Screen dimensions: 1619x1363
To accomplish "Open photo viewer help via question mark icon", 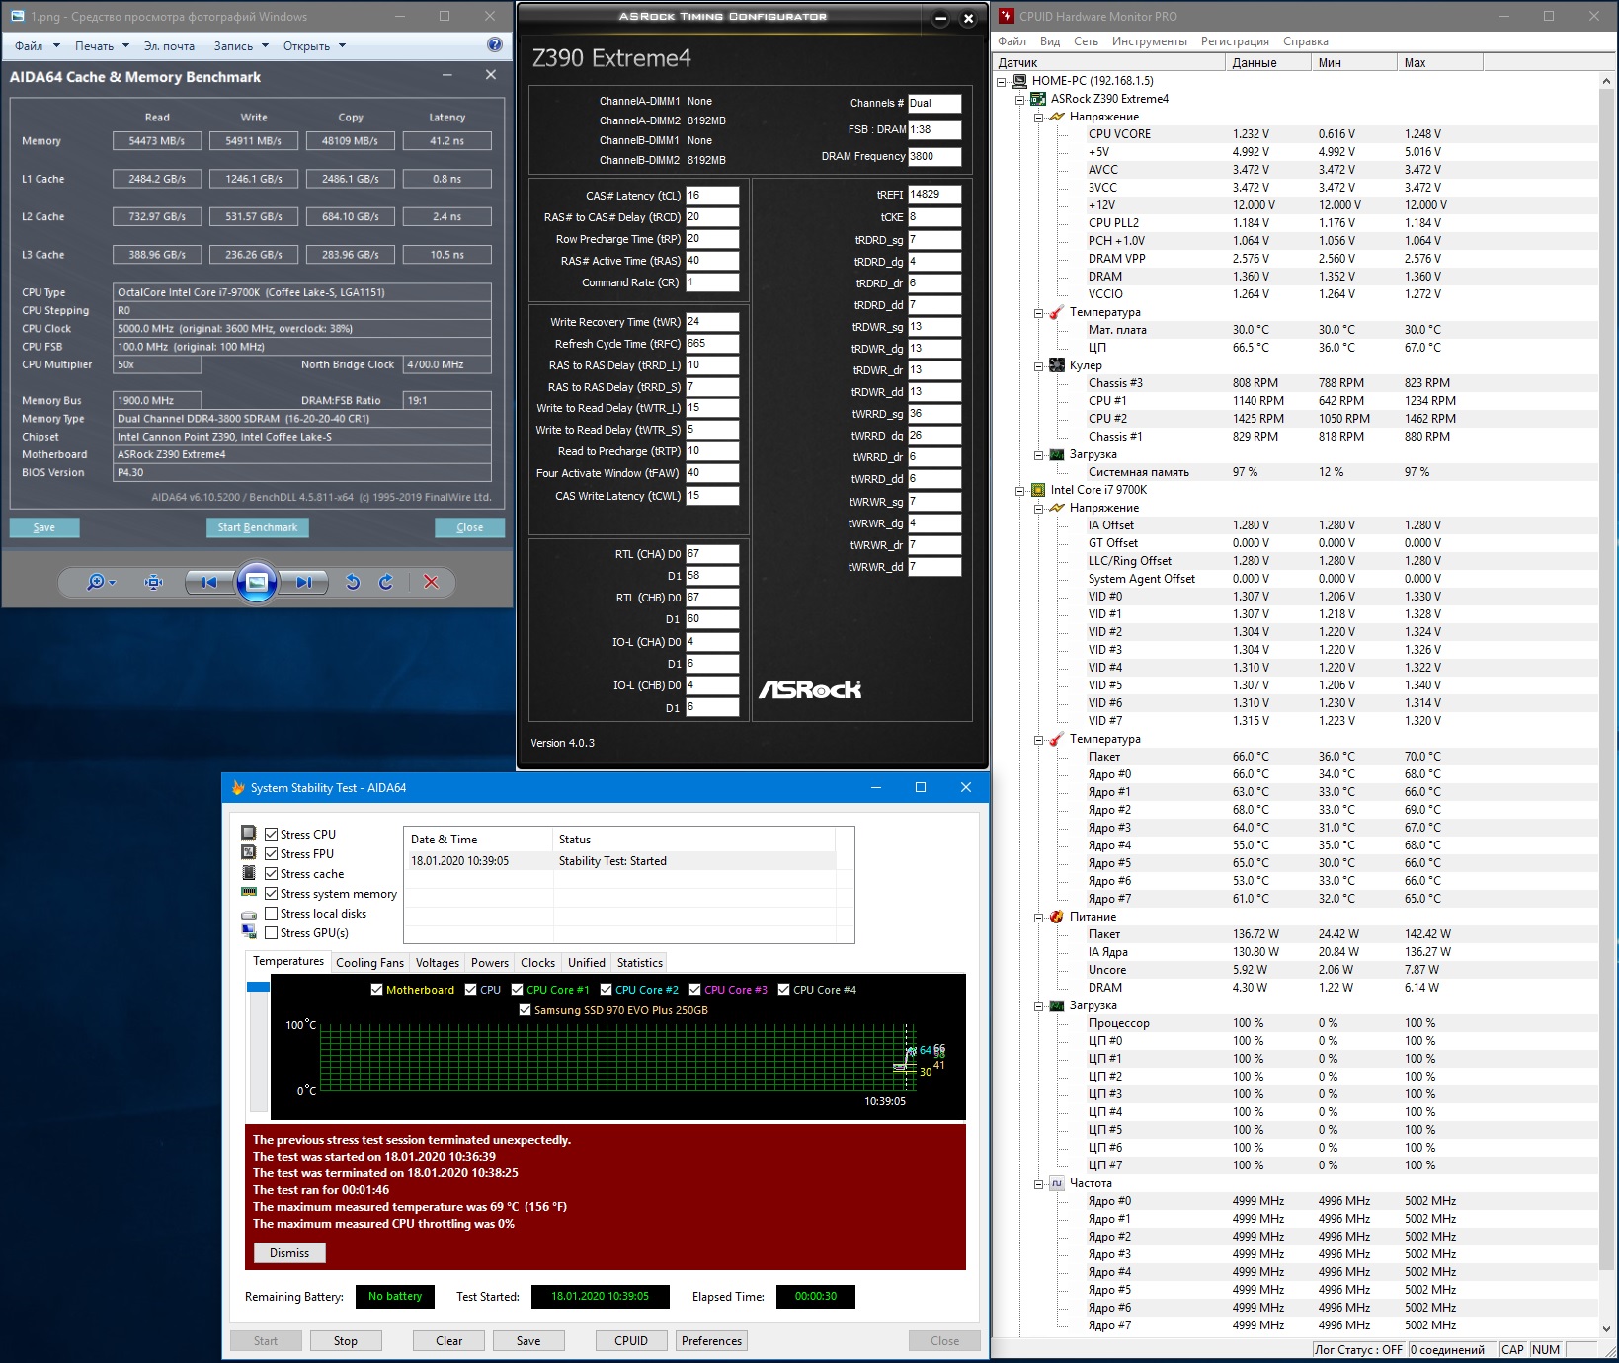I will 495,45.
